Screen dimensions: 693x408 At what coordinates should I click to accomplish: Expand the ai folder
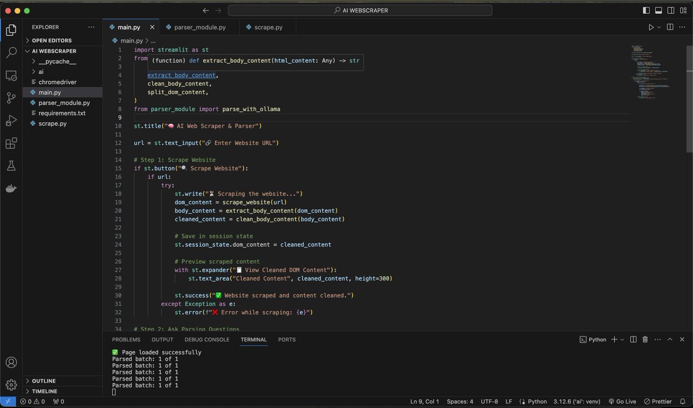pos(62,71)
